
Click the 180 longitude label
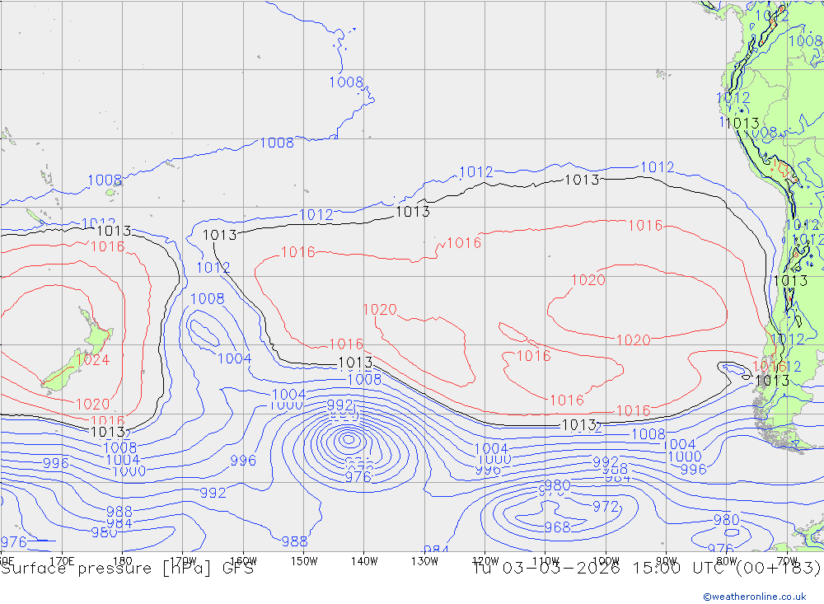tap(122, 561)
